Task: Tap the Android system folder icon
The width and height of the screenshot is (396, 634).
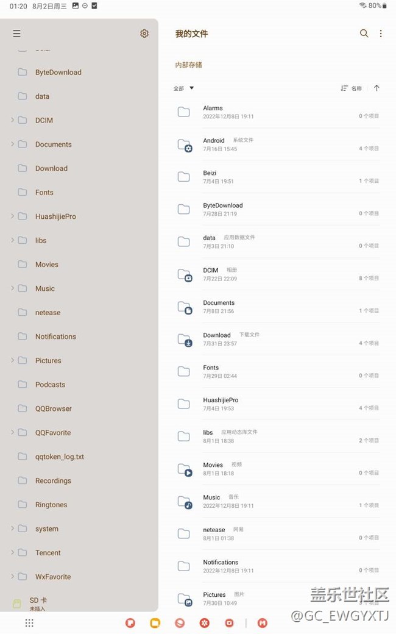Action: (x=184, y=145)
